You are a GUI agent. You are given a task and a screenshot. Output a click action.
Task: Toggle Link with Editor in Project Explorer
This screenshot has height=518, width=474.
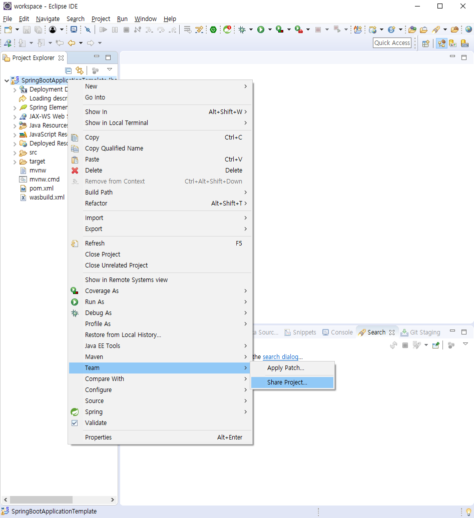(x=80, y=70)
